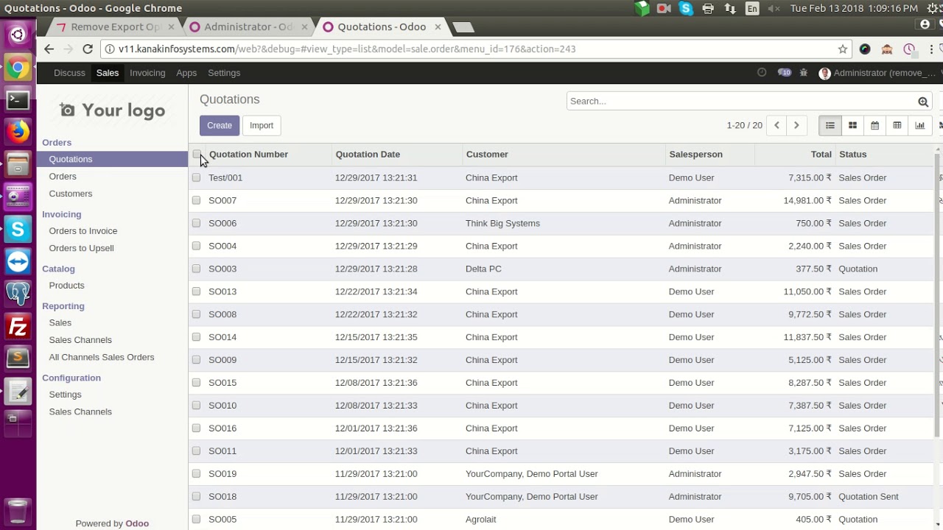
Task: Create a new quotation
Action: click(x=220, y=125)
